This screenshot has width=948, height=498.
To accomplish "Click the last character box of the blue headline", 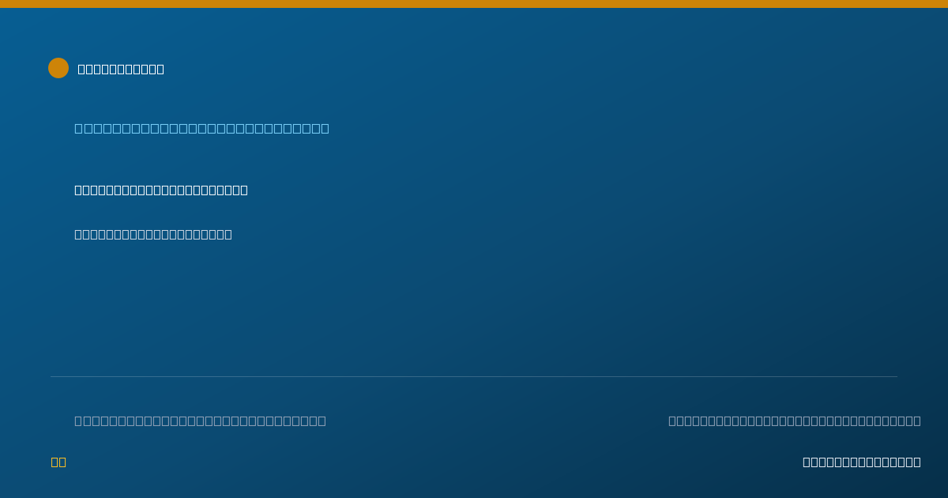I will point(325,128).
